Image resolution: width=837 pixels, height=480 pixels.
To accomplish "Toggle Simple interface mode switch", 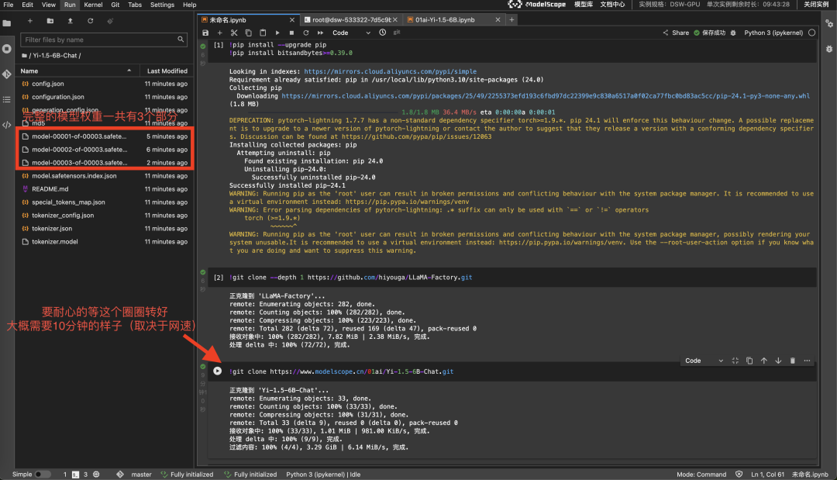I will point(42,474).
